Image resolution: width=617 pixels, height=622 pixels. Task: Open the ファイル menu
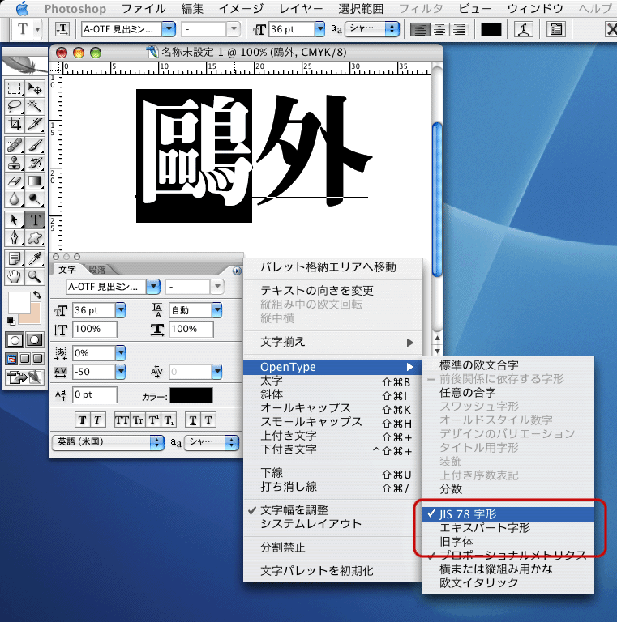tap(144, 8)
